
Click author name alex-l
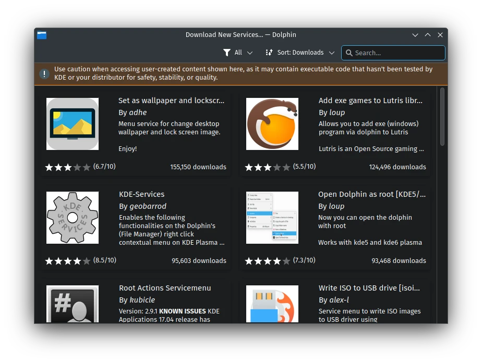[x=339, y=300]
